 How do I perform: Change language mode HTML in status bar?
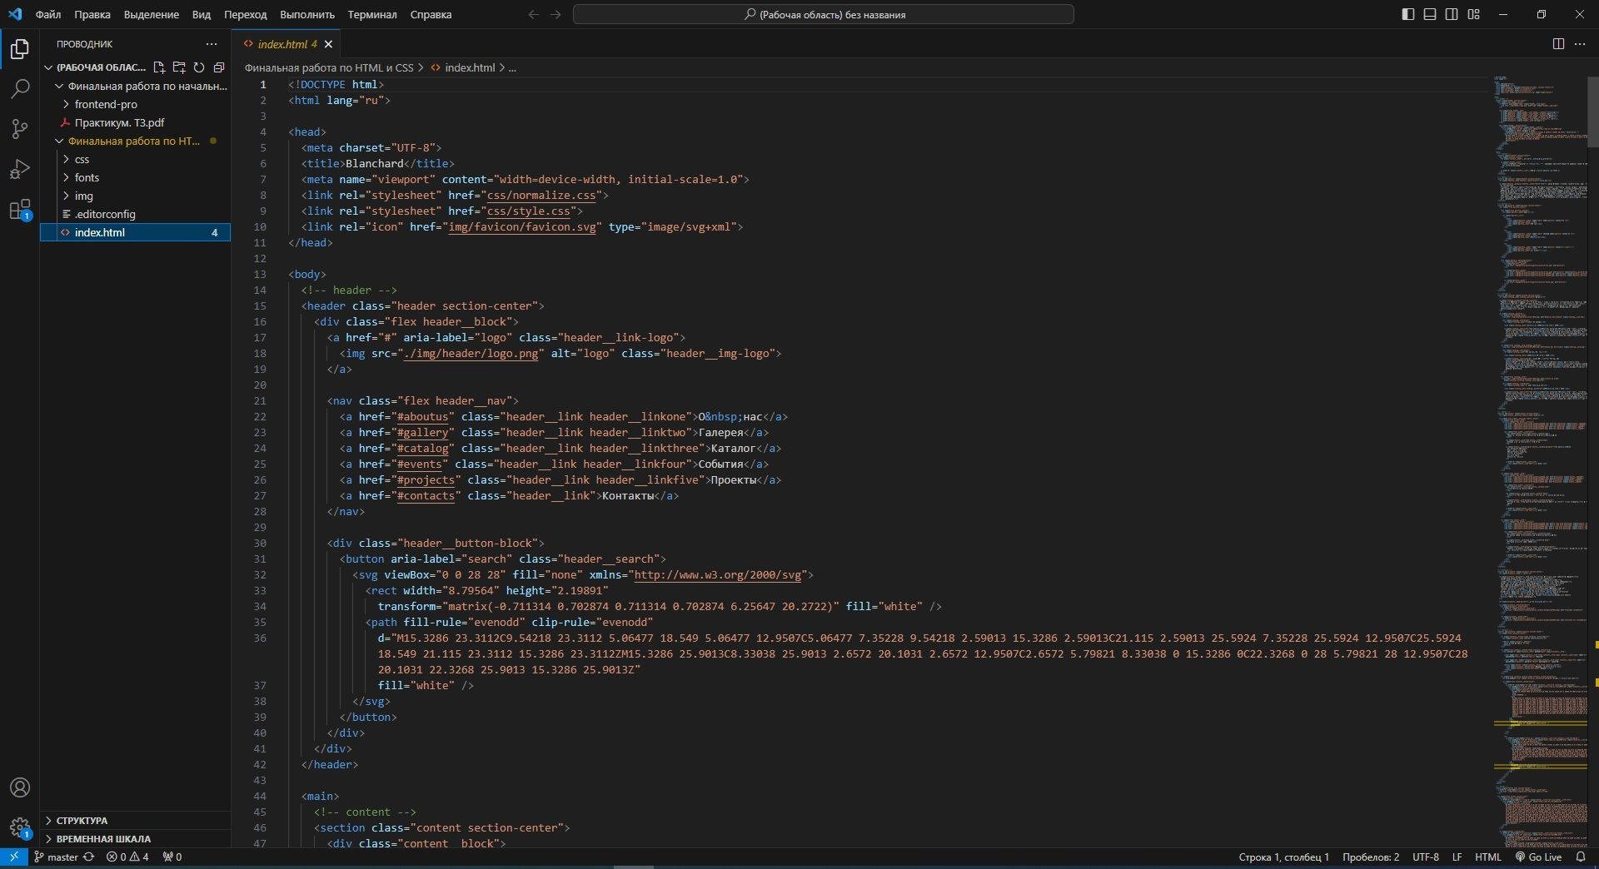coord(1487,857)
